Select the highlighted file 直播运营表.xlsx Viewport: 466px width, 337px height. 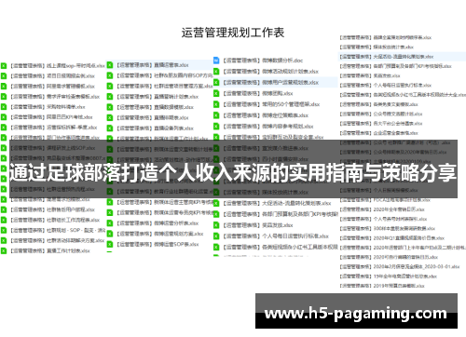(x=159, y=65)
